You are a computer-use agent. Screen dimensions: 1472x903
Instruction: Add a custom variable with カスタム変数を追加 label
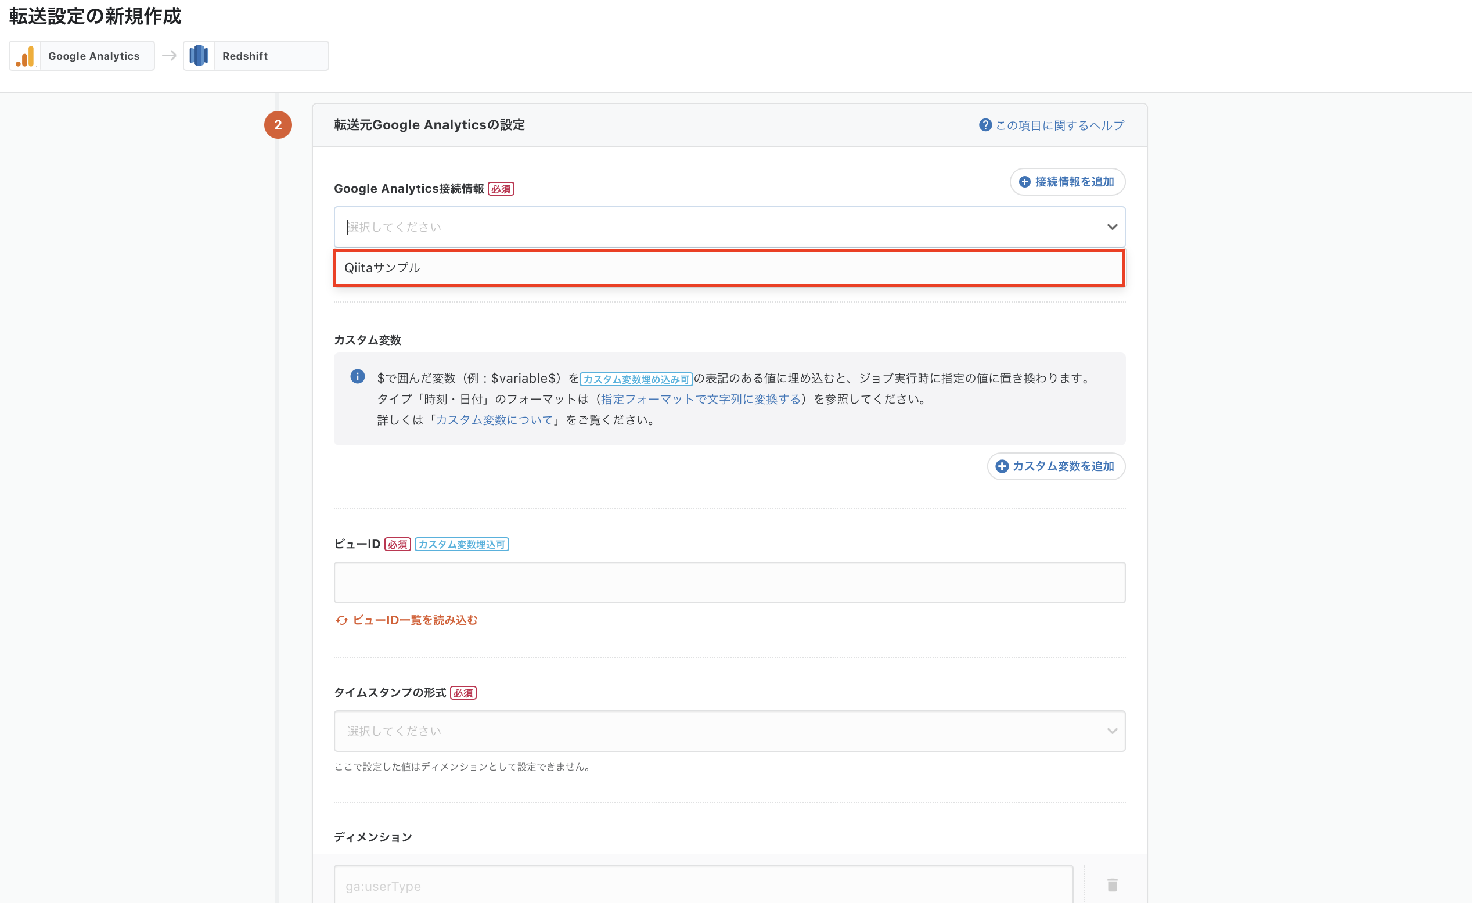(x=1063, y=466)
